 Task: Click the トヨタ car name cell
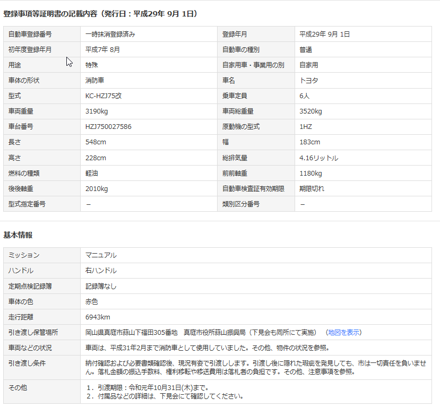pos(309,81)
